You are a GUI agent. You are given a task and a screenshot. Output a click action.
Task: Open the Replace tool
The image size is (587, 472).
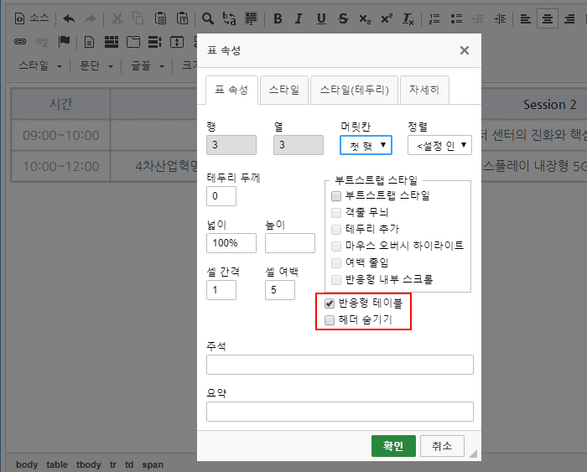[x=229, y=18]
